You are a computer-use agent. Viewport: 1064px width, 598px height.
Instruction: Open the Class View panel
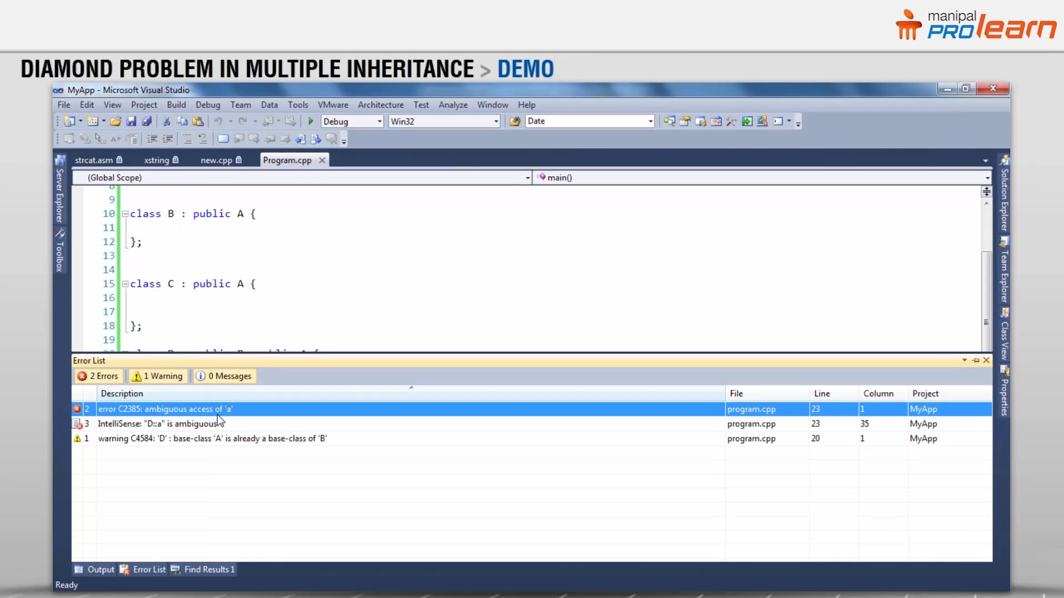[x=1005, y=335]
